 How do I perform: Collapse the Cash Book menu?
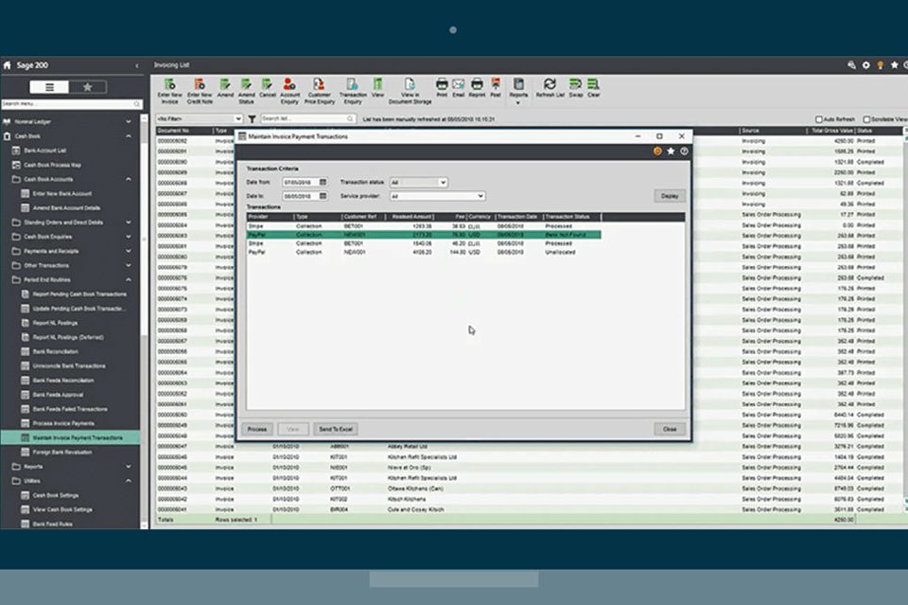pos(129,136)
